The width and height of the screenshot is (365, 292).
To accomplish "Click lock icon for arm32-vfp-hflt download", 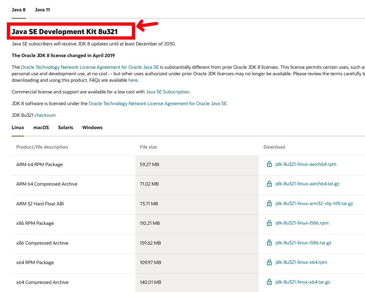I will pos(269,203).
